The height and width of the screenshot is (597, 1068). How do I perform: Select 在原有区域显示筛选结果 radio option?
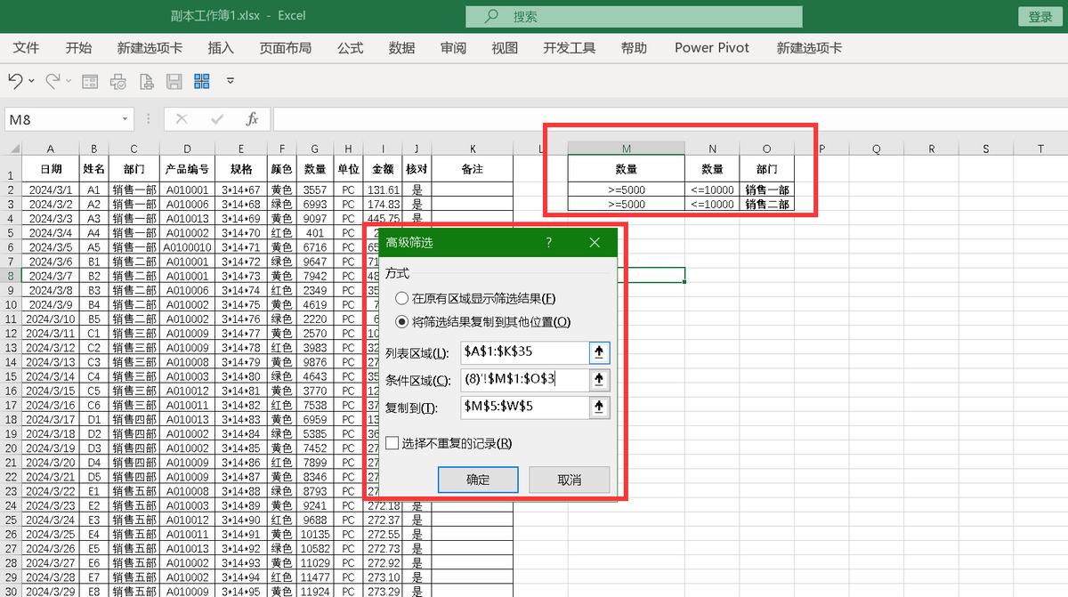[x=402, y=299]
